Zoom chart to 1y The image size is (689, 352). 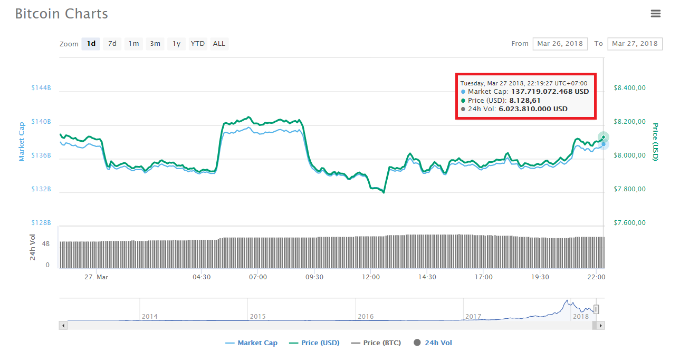pyautogui.click(x=177, y=44)
